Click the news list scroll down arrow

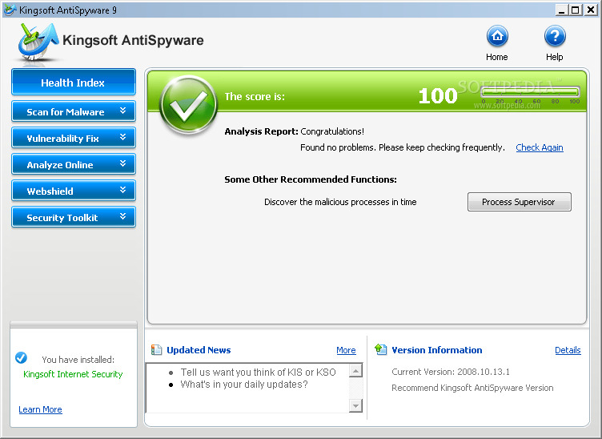click(356, 405)
